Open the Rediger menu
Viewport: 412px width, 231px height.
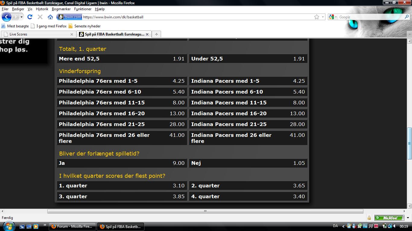click(18, 9)
